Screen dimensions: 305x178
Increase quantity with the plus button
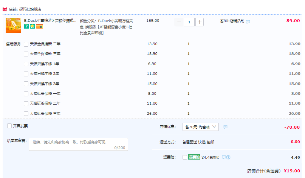pos(200,22)
